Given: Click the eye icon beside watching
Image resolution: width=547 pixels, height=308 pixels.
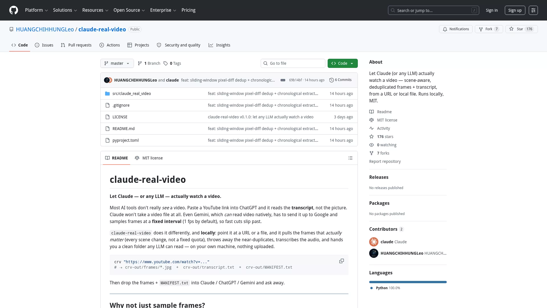Looking at the screenshot, I should click(372, 145).
